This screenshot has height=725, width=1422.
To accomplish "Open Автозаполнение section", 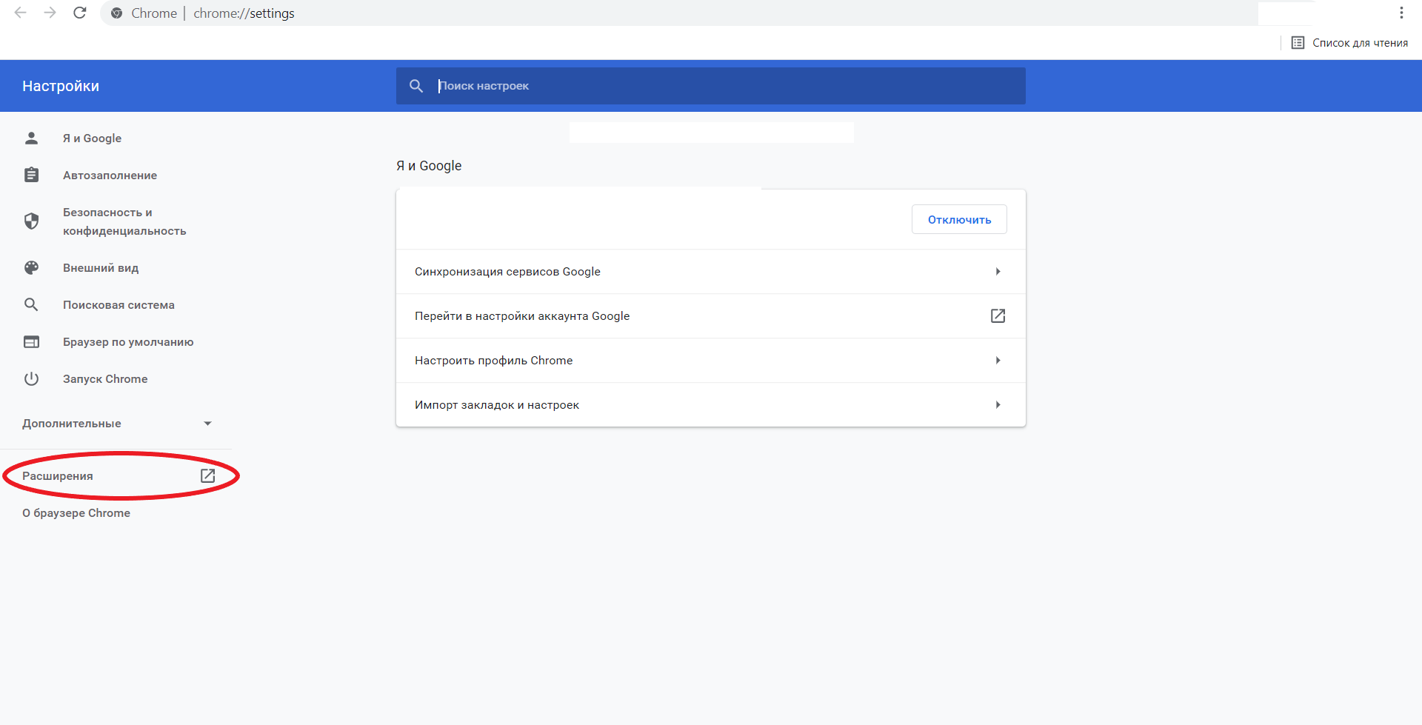I will pos(110,175).
